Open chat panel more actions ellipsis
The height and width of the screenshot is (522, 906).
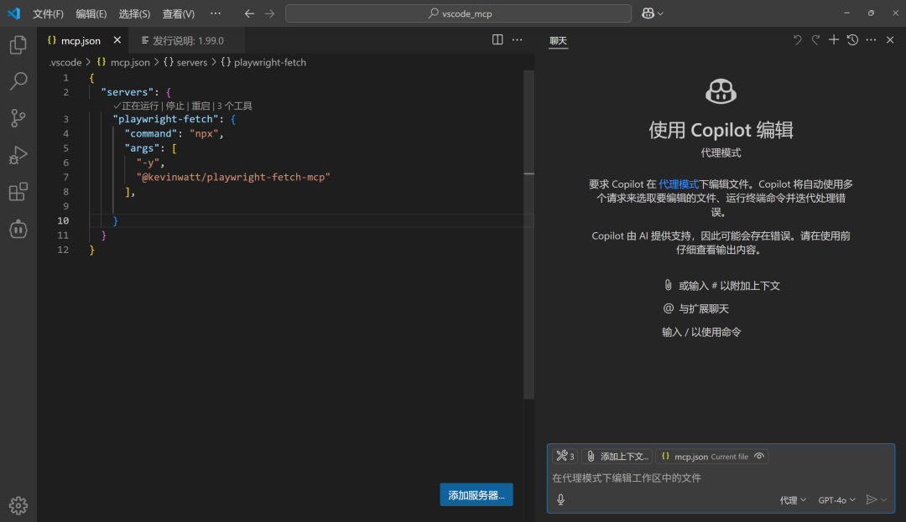(x=871, y=39)
